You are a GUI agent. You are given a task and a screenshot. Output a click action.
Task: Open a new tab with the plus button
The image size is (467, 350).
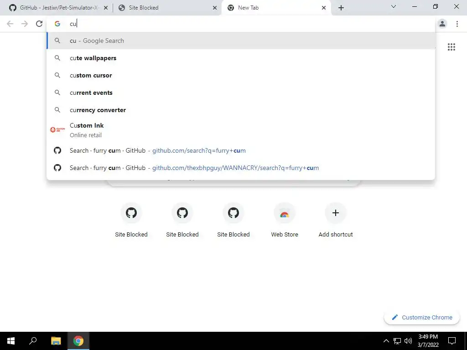[x=341, y=8]
